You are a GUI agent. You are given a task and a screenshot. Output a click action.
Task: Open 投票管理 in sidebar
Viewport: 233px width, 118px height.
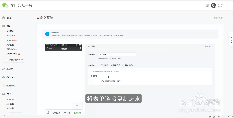10,45
